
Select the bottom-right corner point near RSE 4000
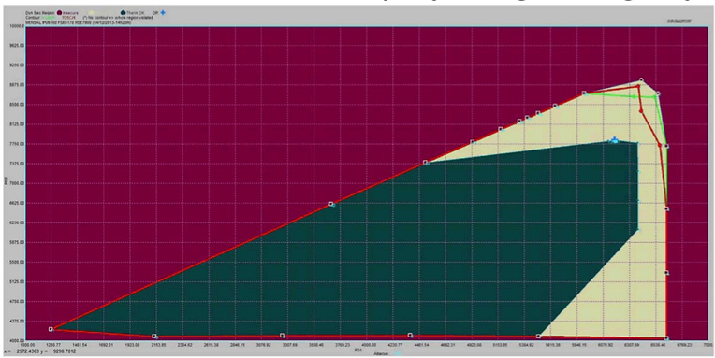coord(666,338)
